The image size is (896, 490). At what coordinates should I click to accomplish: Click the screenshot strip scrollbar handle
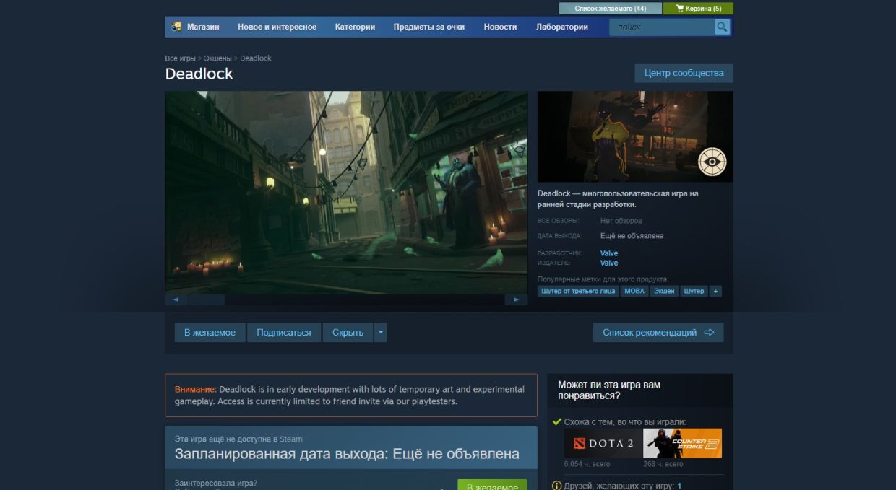tap(206, 299)
